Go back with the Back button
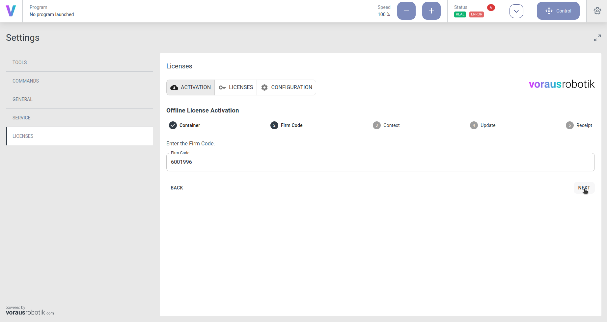The image size is (607, 322). tap(177, 188)
